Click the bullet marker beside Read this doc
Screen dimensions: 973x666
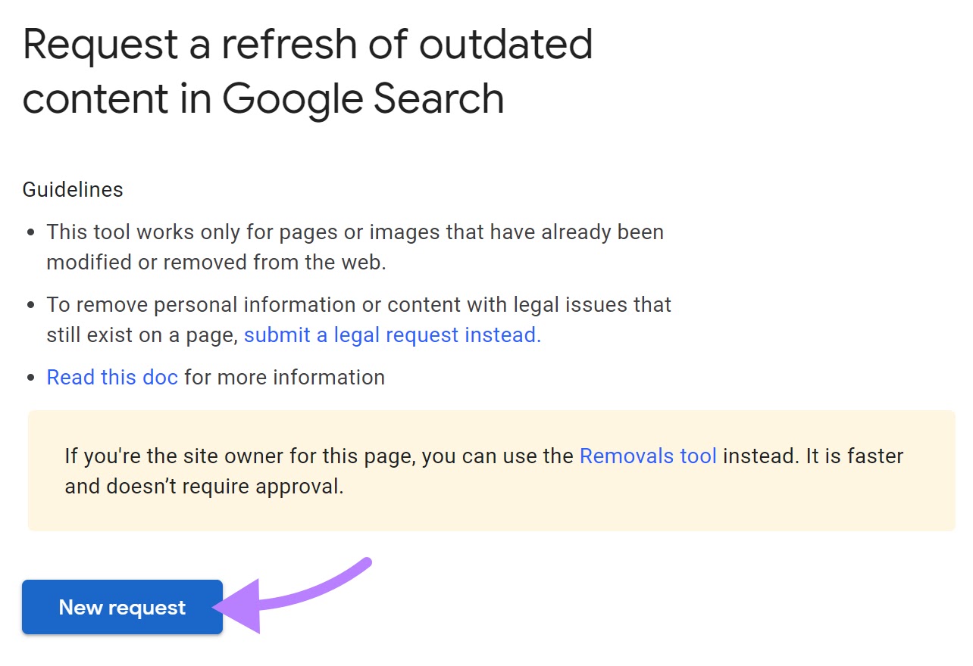coord(30,376)
